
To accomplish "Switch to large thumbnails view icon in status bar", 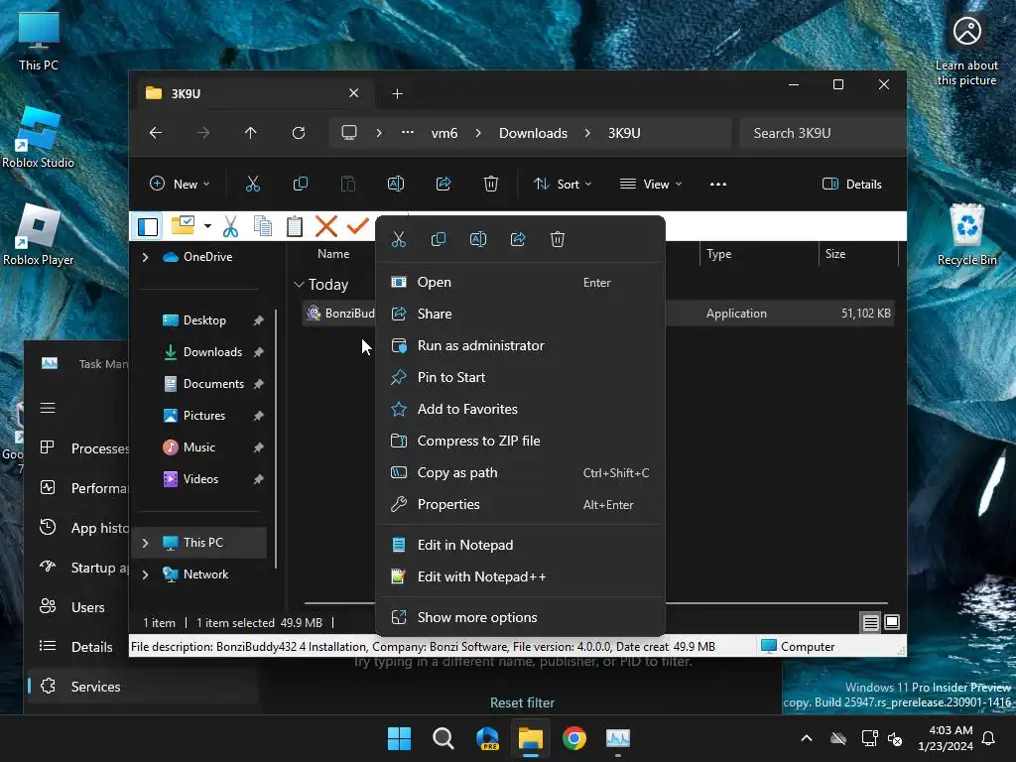I will tap(892, 623).
